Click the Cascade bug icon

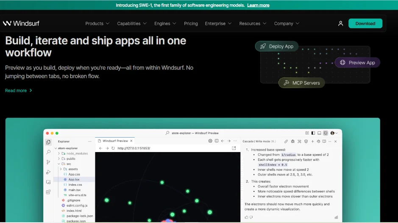coord(292,141)
